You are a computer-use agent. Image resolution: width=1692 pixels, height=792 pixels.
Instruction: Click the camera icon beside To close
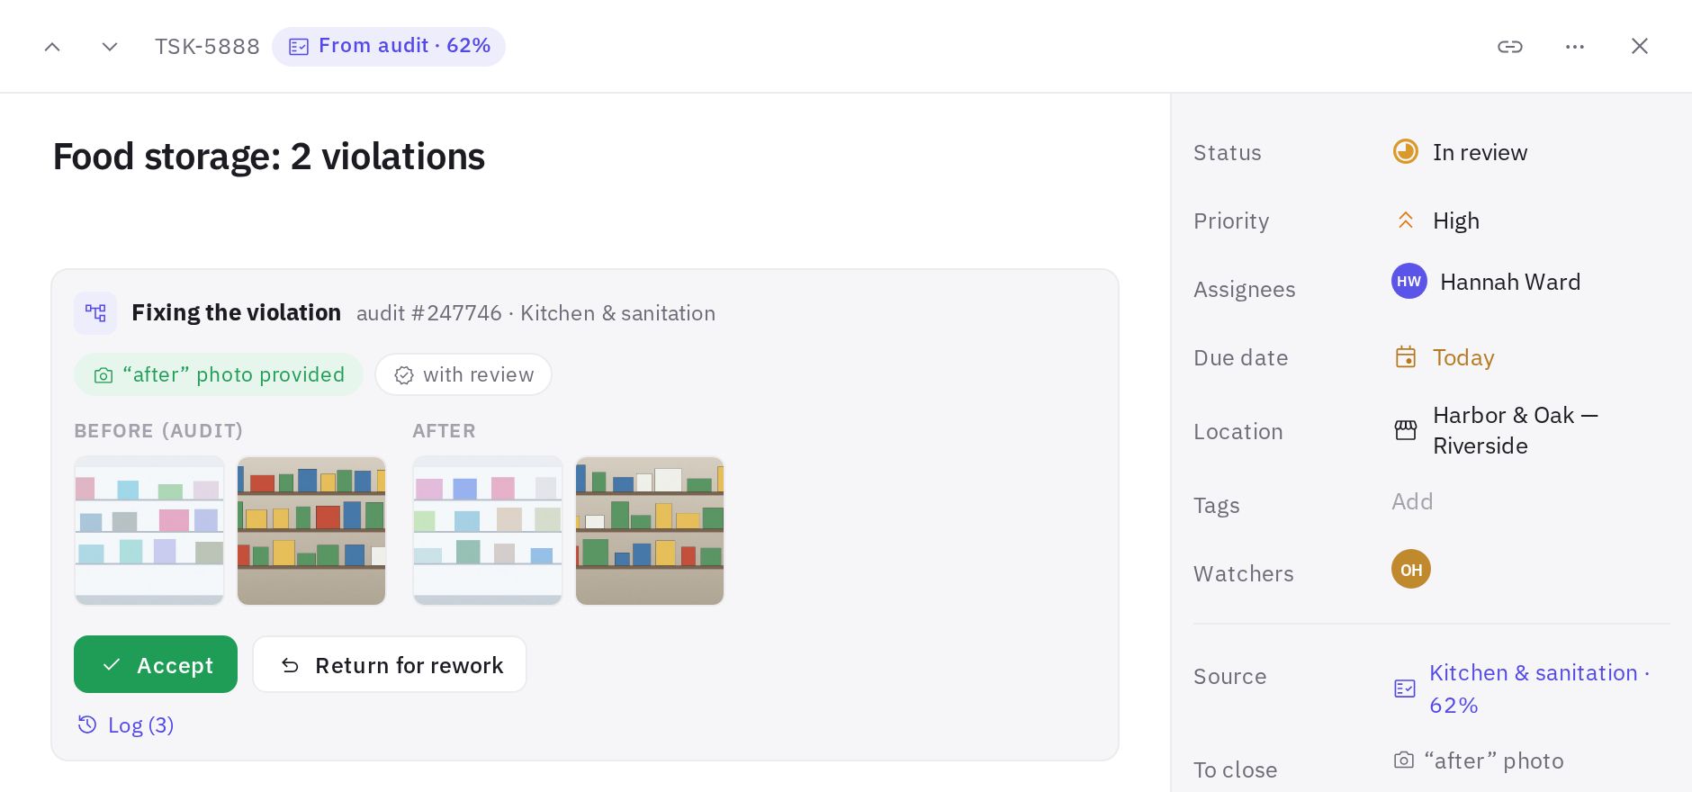click(x=1404, y=760)
